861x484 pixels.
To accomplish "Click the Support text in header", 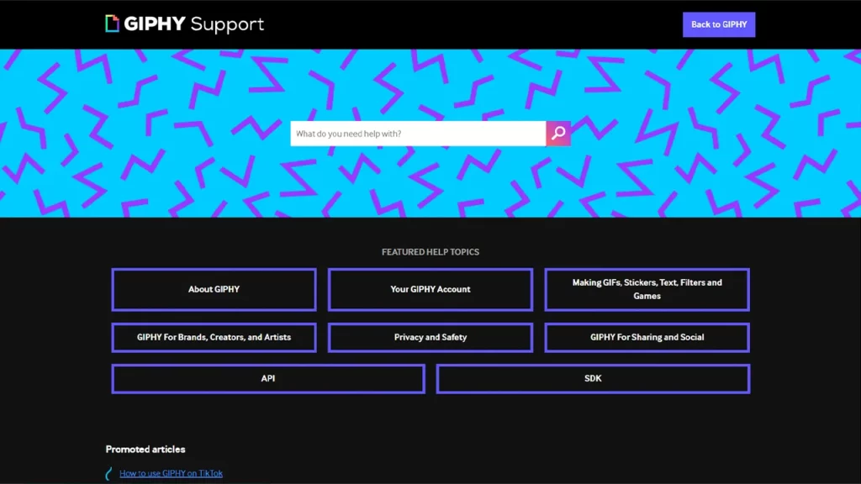I will coord(227,24).
